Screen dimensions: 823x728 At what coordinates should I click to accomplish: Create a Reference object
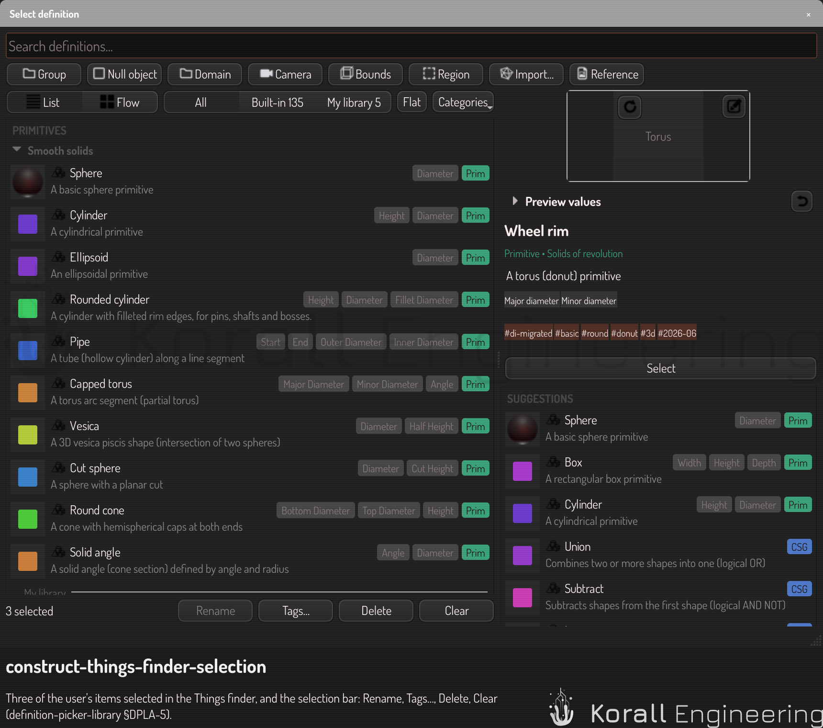(607, 74)
